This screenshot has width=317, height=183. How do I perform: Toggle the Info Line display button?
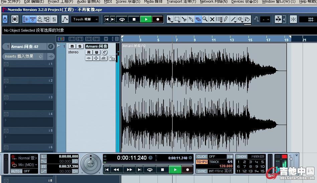[32, 19]
